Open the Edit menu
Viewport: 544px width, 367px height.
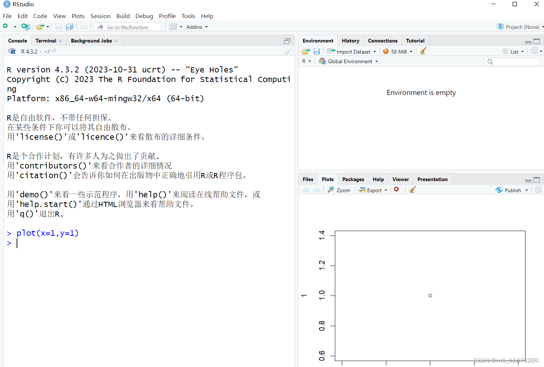(x=23, y=16)
